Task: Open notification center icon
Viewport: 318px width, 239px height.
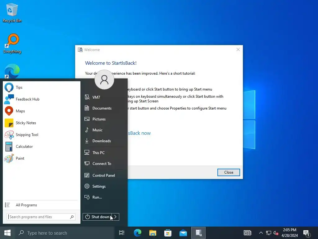Action: [307, 233]
